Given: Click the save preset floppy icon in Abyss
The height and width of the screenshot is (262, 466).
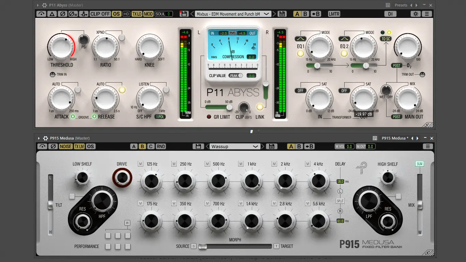Looking at the screenshot, I should click(184, 14).
